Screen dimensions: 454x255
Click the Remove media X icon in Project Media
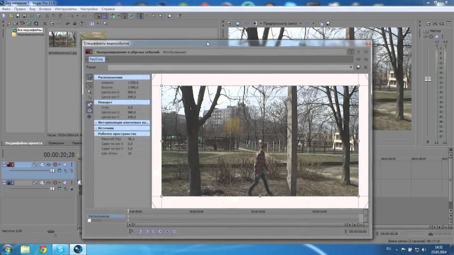click(x=45, y=23)
